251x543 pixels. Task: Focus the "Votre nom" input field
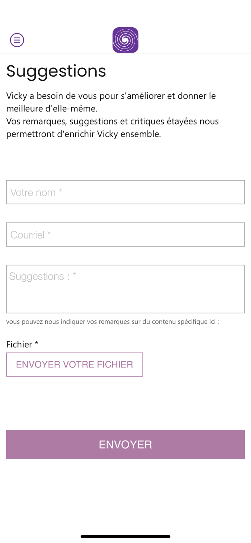pyautogui.click(x=125, y=192)
